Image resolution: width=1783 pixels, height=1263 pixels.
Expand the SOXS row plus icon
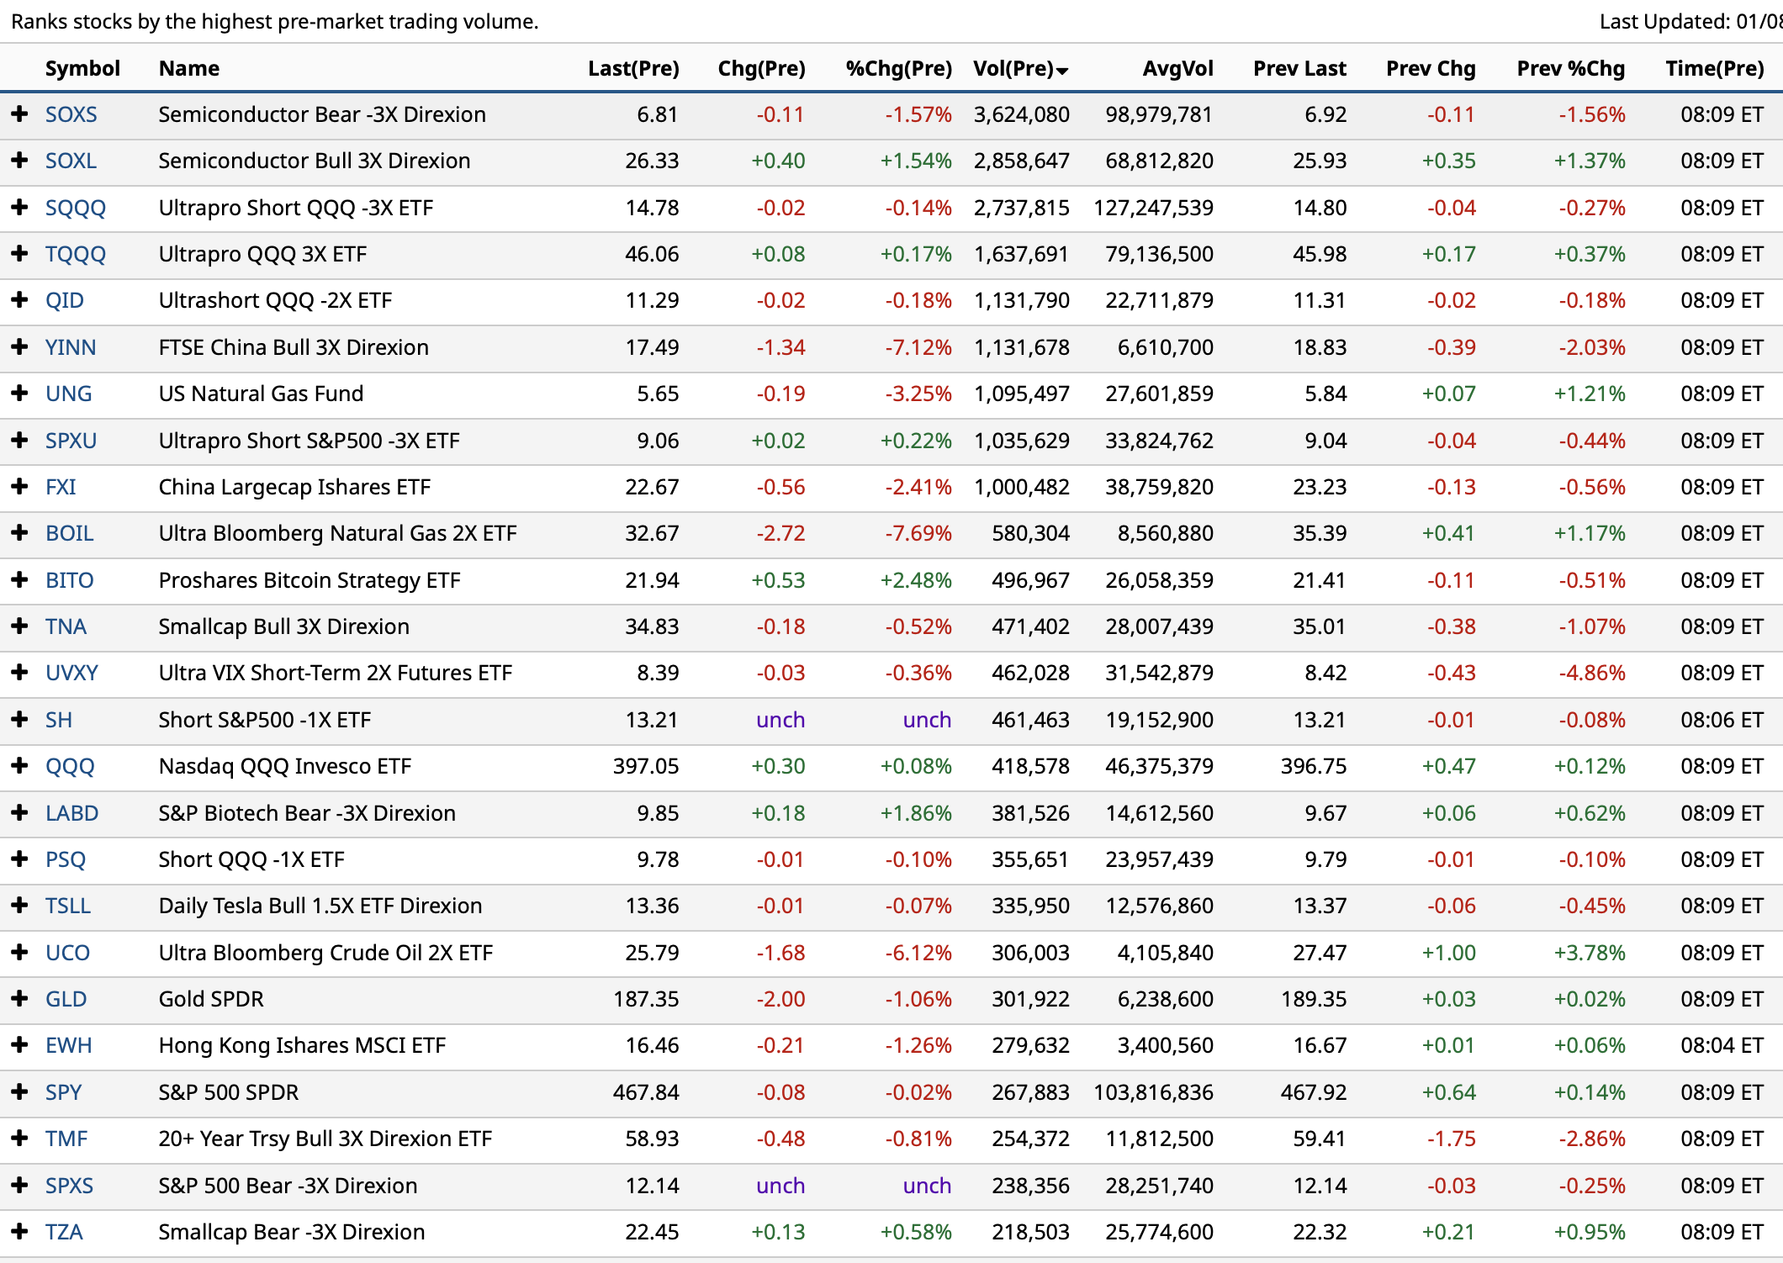point(19,114)
